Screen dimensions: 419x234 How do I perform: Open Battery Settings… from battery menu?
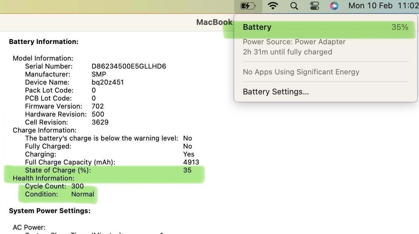(x=276, y=92)
